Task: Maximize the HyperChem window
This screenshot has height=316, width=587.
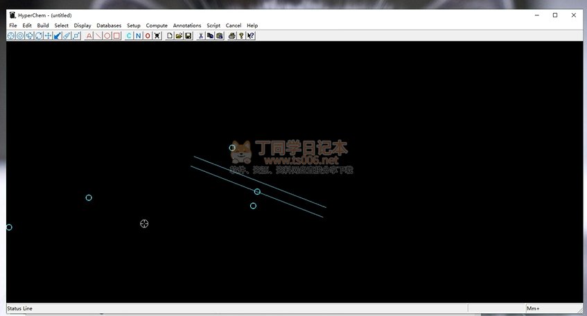Action: [555, 15]
